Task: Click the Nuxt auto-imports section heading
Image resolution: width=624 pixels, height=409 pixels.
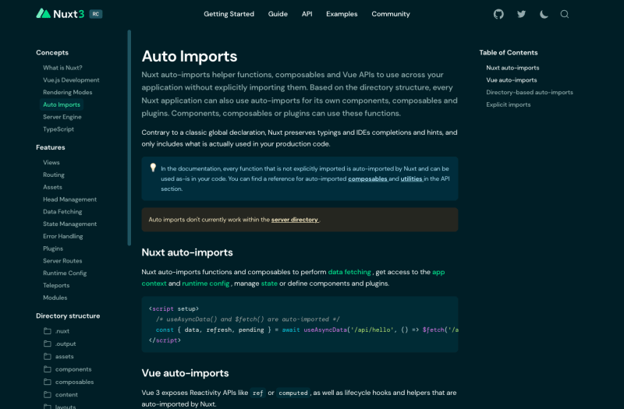Action: click(187, 252)
